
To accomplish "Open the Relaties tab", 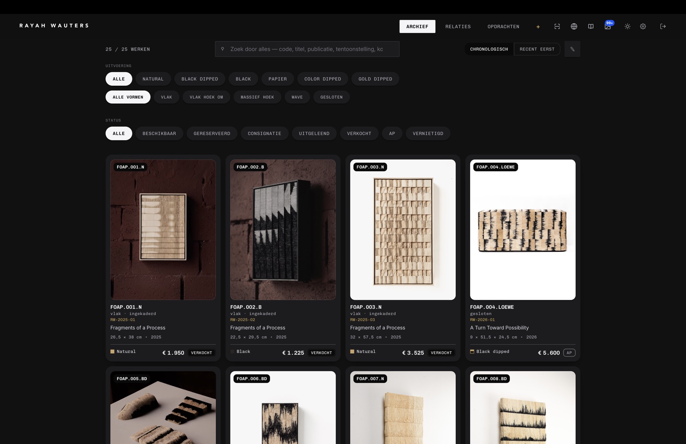I will [458, 26].
